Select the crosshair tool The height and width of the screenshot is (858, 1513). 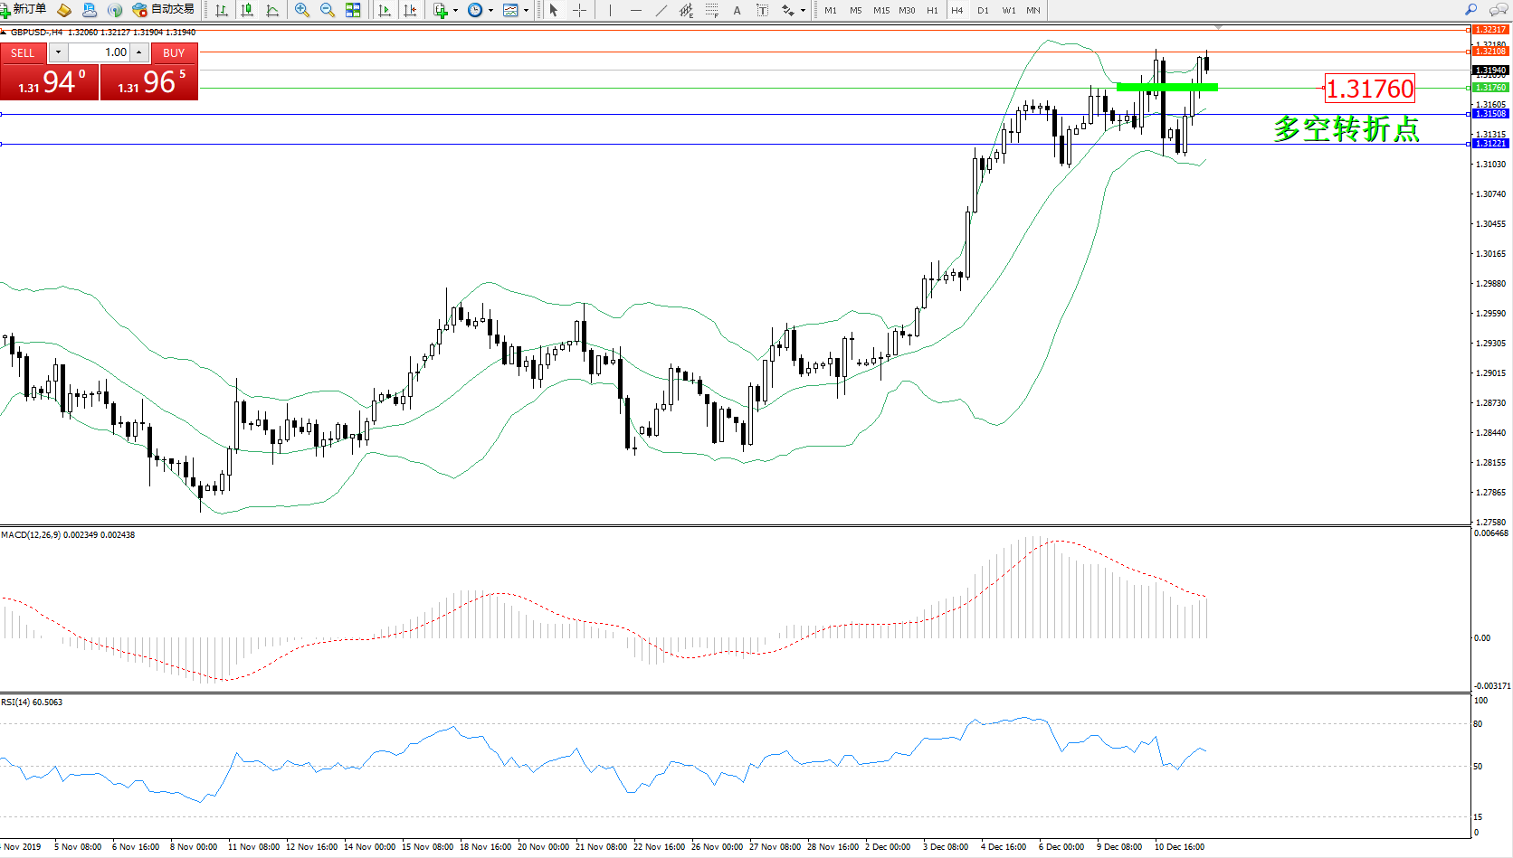pyautogui.click(x=579, y=10)
